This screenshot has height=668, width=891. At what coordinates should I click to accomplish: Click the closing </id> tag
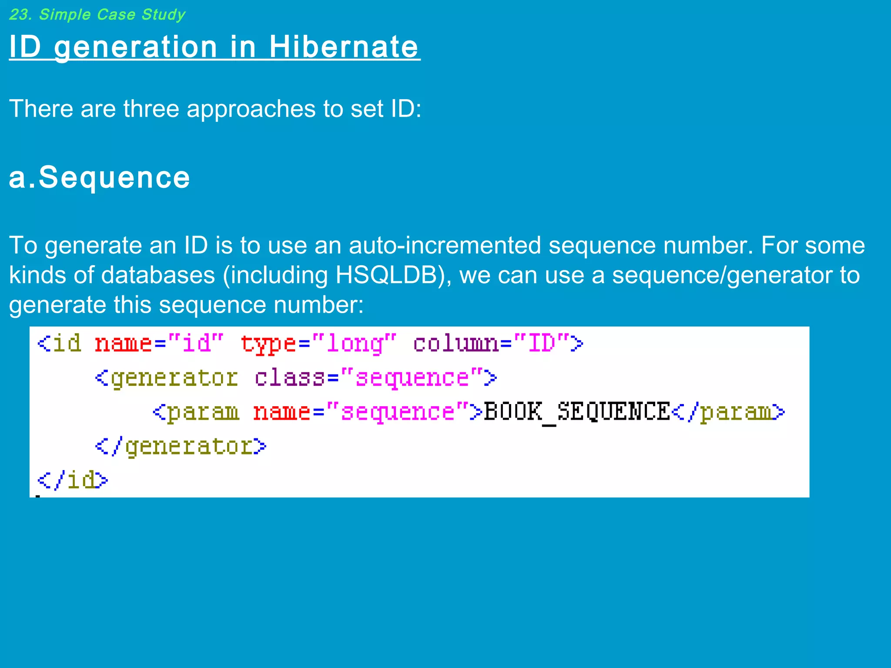point(72,480)
